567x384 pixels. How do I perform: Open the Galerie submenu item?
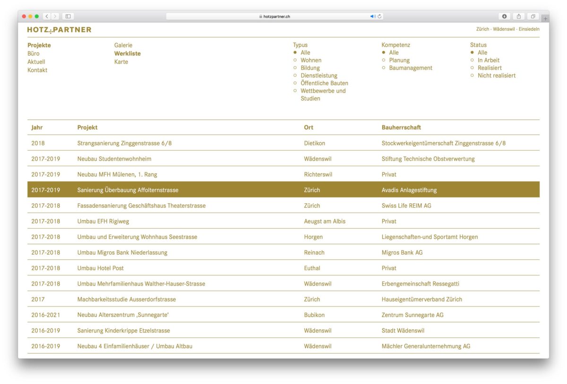pos(123,45)
